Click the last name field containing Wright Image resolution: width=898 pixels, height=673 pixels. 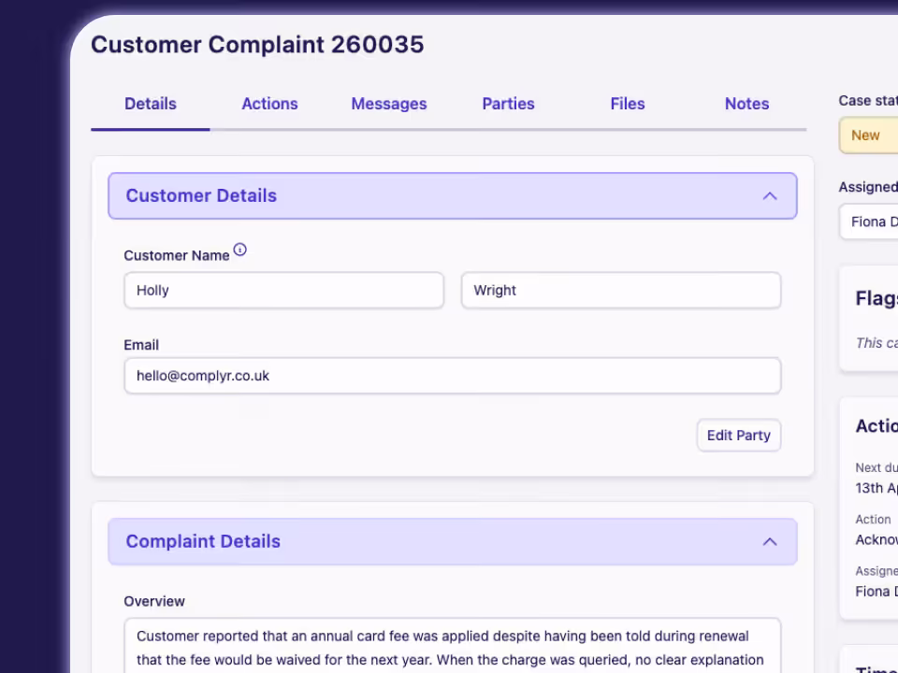pos(621,290)
